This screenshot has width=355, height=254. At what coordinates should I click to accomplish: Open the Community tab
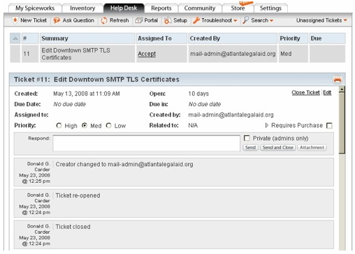click(x=200, y=8)
